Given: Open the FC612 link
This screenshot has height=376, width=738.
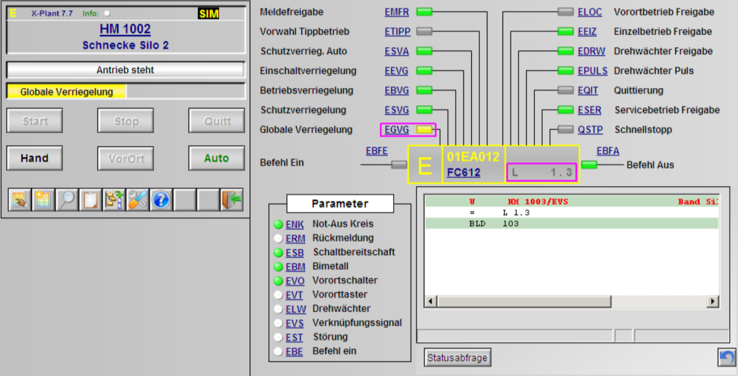Looking at the screenshot, I should tap(463, 172).
